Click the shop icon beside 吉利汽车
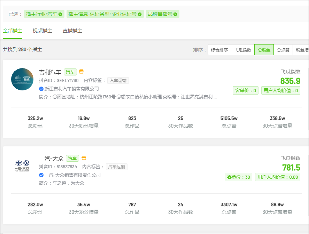 [x=82, y=72]
